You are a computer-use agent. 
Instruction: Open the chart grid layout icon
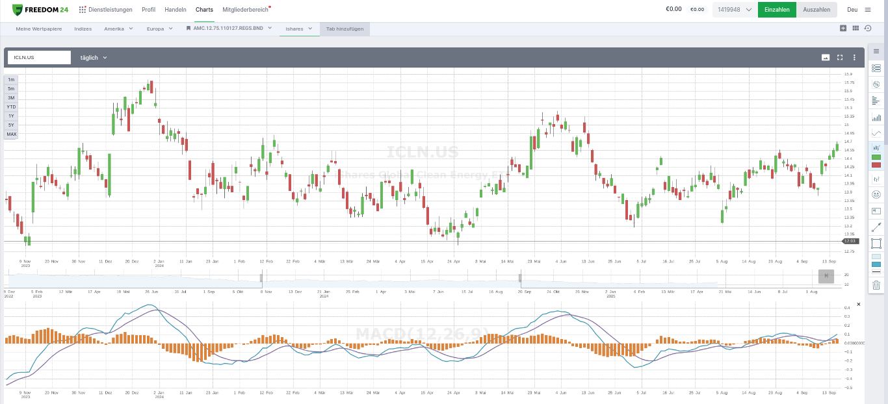[x=855, y=28]
